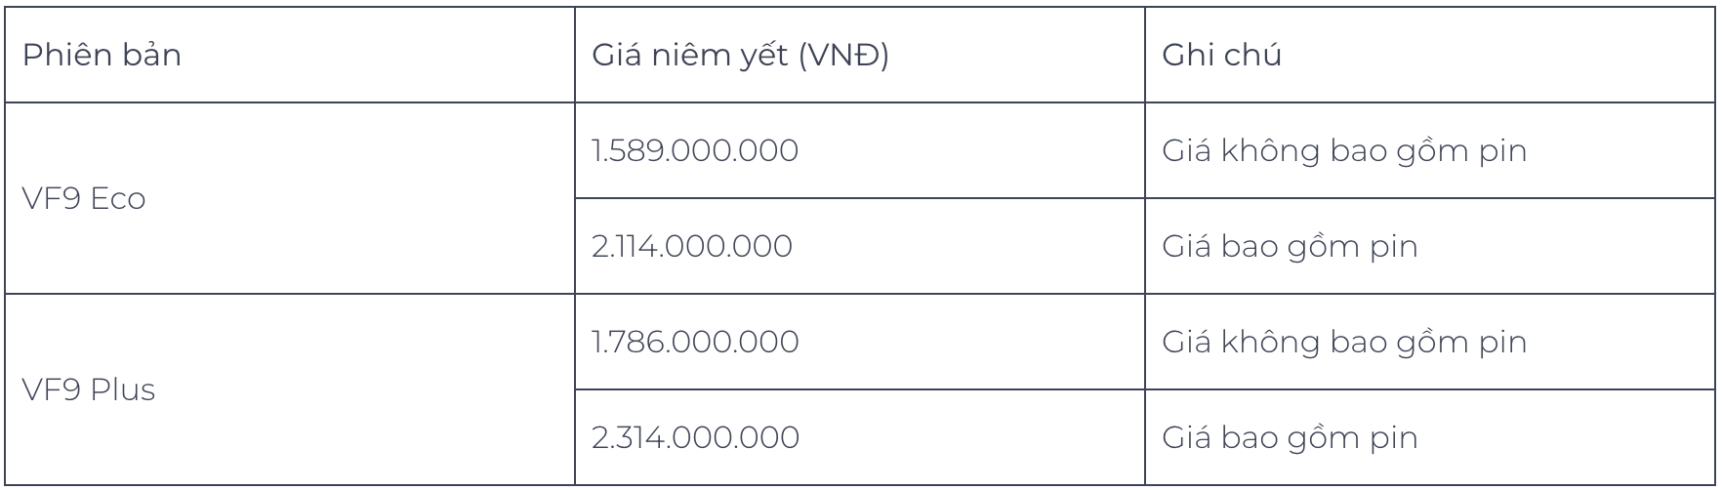Click the price 1.786.000.000
Viewport: 1722px width, 490px height.
tap(695, 342)
